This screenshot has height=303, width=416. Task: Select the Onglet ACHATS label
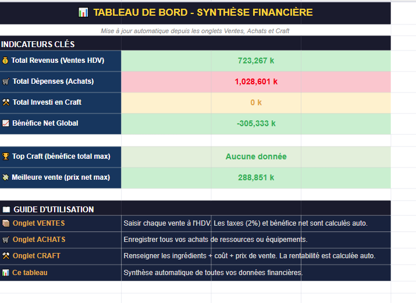tap(39, 240)
